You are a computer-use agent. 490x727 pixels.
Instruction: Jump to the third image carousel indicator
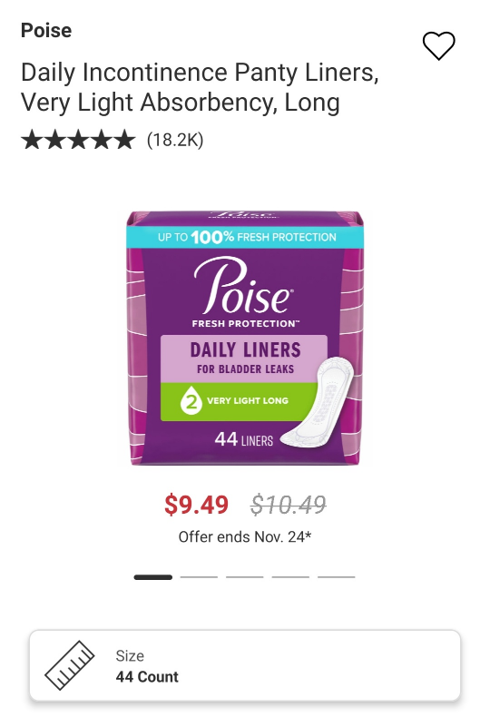tap(245, 577)
